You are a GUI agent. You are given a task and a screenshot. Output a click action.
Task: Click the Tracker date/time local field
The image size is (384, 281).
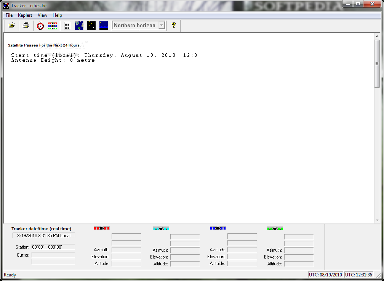(x=43, y=236)
